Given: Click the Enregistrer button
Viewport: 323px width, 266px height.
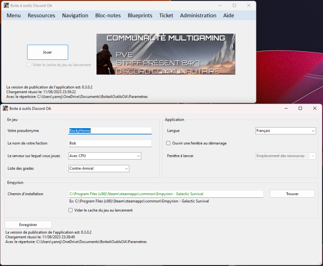Looking at the screenshot, I should 28,225.
